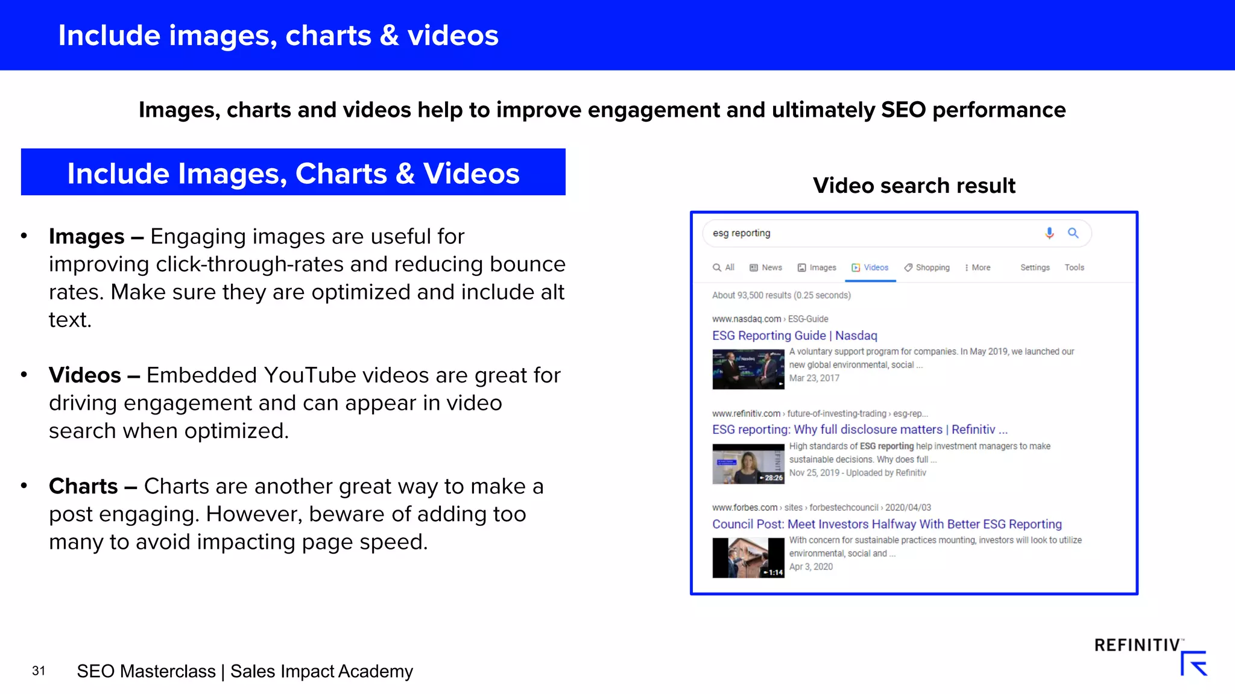Click the subtitle about SEO performance
Viewport: 1235px width, 694px height.
click(x=602, y=110)
